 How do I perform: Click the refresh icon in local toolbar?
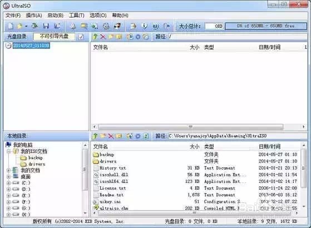coord(146,136)
